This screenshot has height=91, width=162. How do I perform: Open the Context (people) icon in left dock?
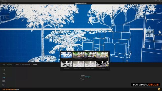[4, 74]
